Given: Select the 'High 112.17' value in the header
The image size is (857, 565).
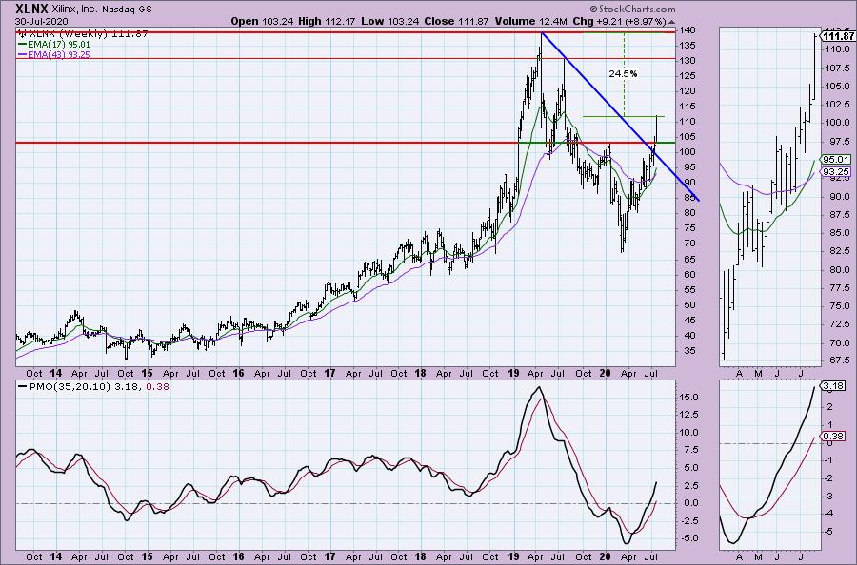Looking at the screenshot, I should 327,21.
